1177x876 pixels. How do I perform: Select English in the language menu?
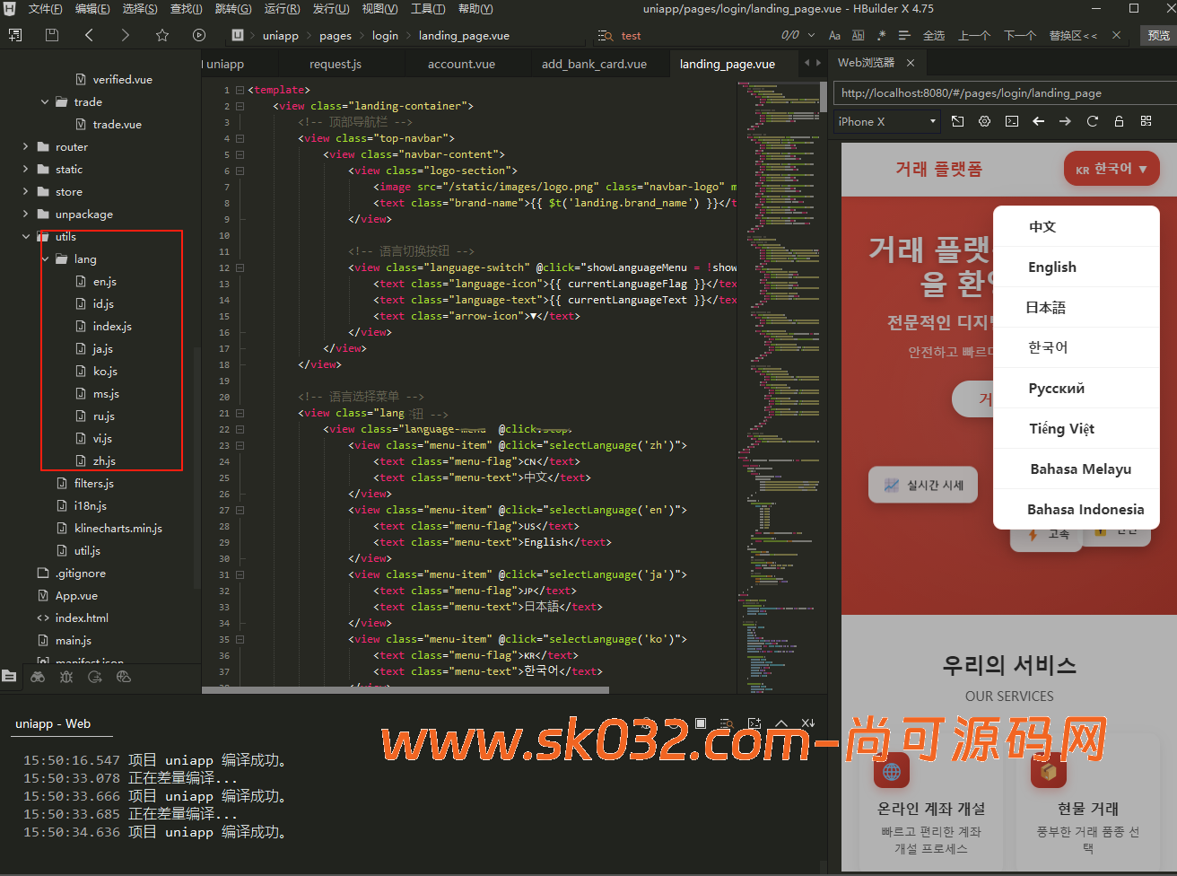click(1052, 267)
